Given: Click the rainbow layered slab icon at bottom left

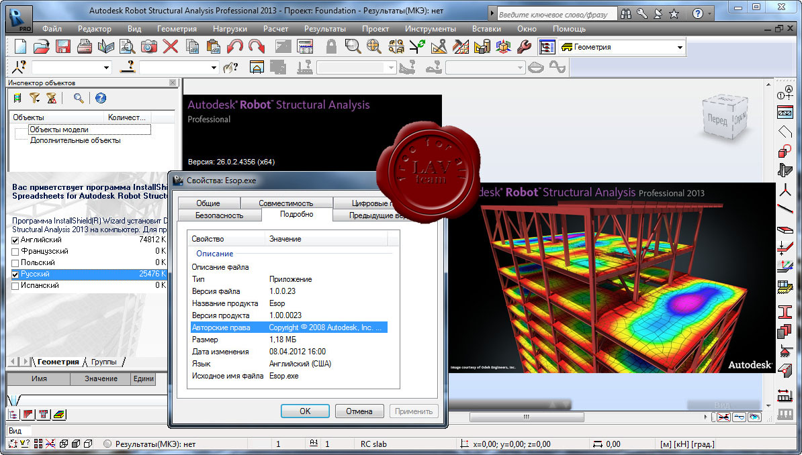Looking at the screenshot, I should [59, 415].
